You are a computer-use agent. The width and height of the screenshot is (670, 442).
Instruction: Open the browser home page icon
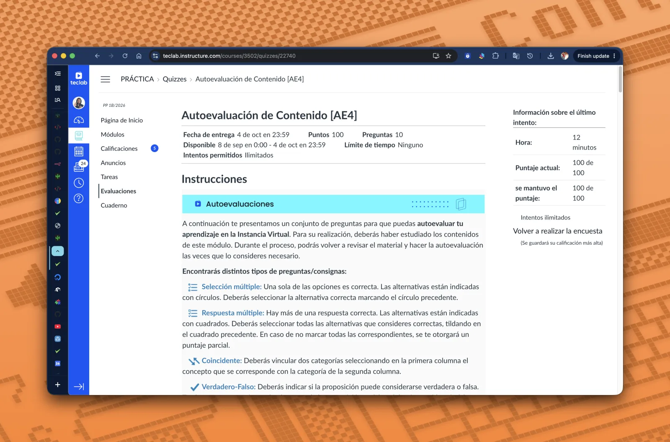(x=139, y=56)
